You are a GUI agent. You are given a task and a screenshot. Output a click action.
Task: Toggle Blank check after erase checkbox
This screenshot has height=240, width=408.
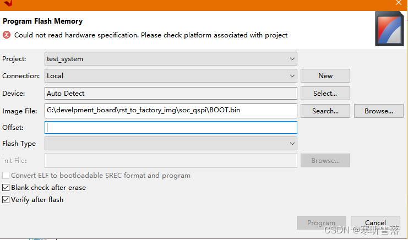[x=6, y=188]
